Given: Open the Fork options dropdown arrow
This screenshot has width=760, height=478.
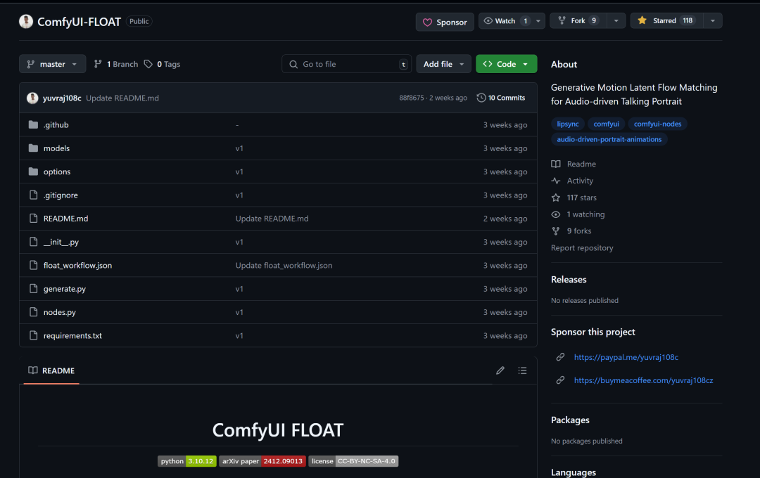Looking at the screenshot, I should [616, 21].
